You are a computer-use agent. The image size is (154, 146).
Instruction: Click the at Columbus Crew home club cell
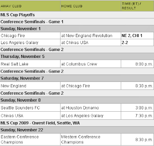(x=90, y=64)
